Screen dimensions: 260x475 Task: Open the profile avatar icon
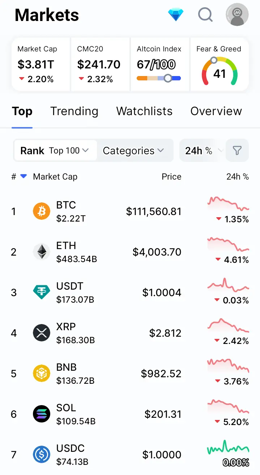[237, 15]
